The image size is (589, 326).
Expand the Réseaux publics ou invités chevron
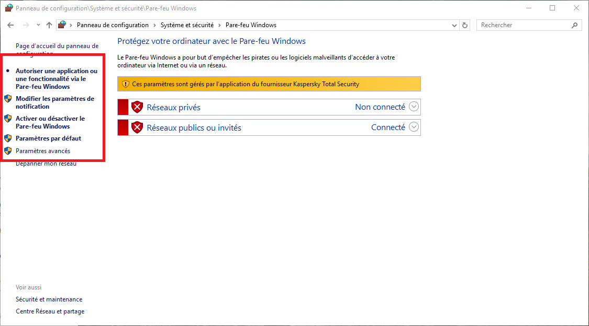[414, 127]
